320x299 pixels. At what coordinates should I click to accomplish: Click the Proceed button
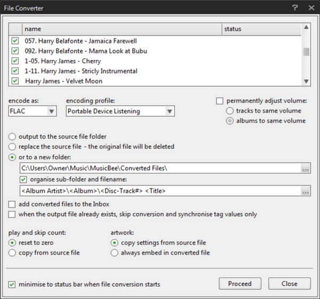[240, 284]
